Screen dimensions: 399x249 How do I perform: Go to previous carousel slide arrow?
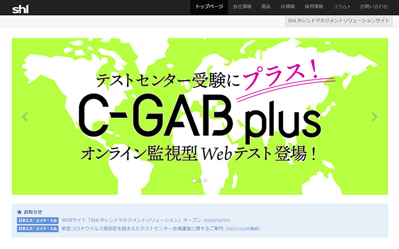(25, 117)
